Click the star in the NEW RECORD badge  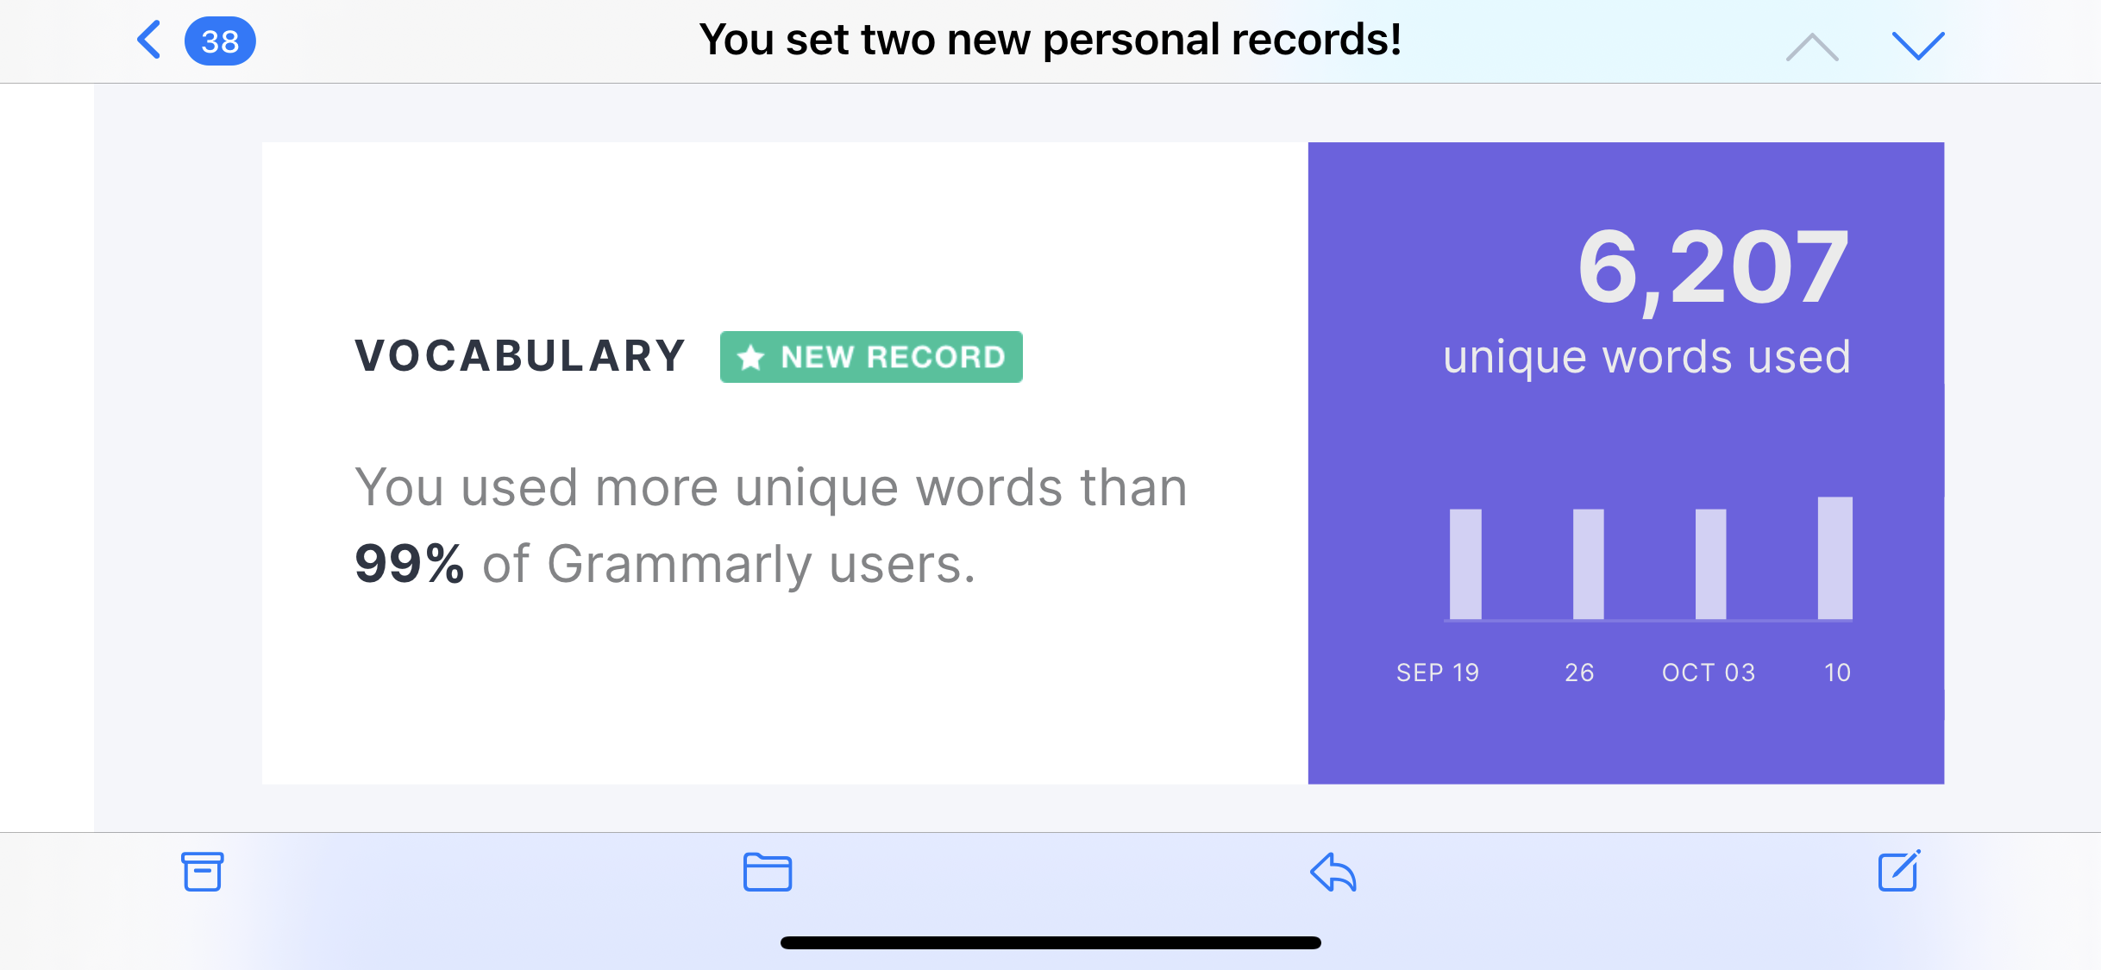tap(750, 357)
